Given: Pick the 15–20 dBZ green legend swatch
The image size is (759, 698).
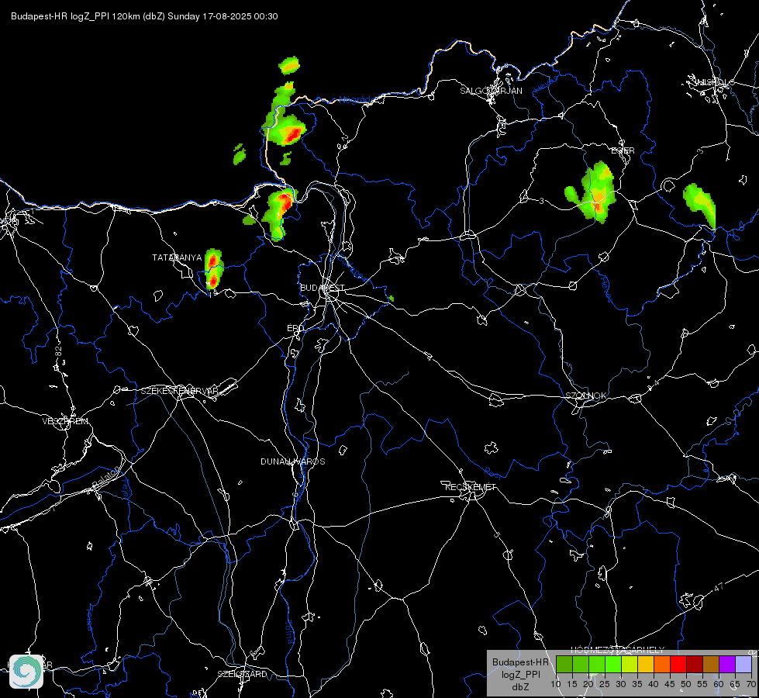Looking at the screenshot, I should [x=581, y=664].
